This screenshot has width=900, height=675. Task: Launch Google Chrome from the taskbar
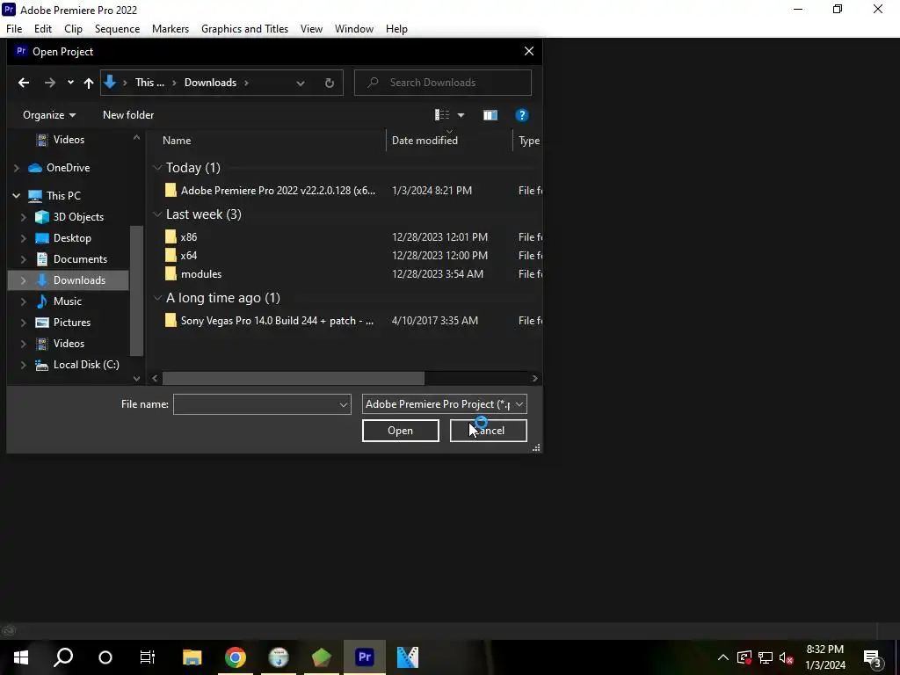click(236, 657)
